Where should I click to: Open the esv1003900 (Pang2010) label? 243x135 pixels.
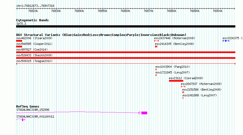tap(173, 67)
